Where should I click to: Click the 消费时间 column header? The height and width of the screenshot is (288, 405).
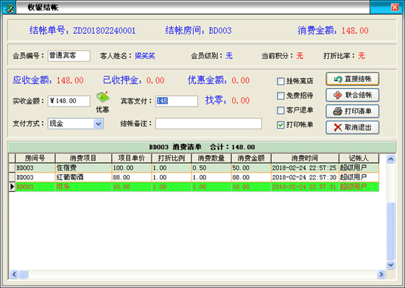305,158
